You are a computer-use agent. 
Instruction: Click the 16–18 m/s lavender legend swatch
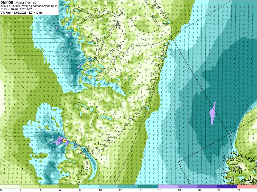[x=168, y=187]
